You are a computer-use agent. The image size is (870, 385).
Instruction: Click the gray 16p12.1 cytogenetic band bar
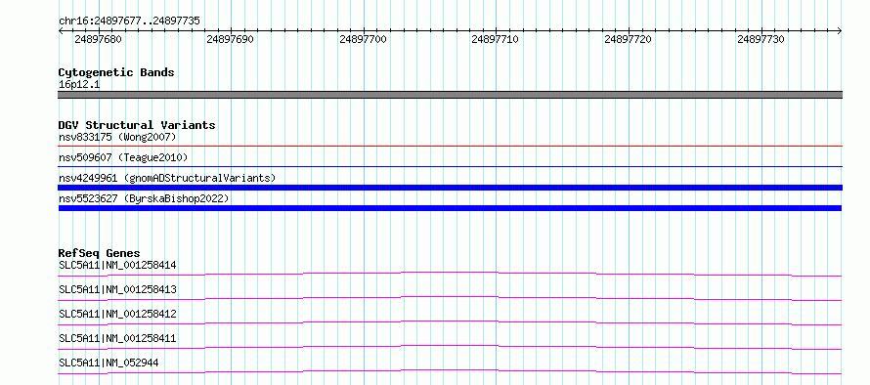[x=450, y=95]
